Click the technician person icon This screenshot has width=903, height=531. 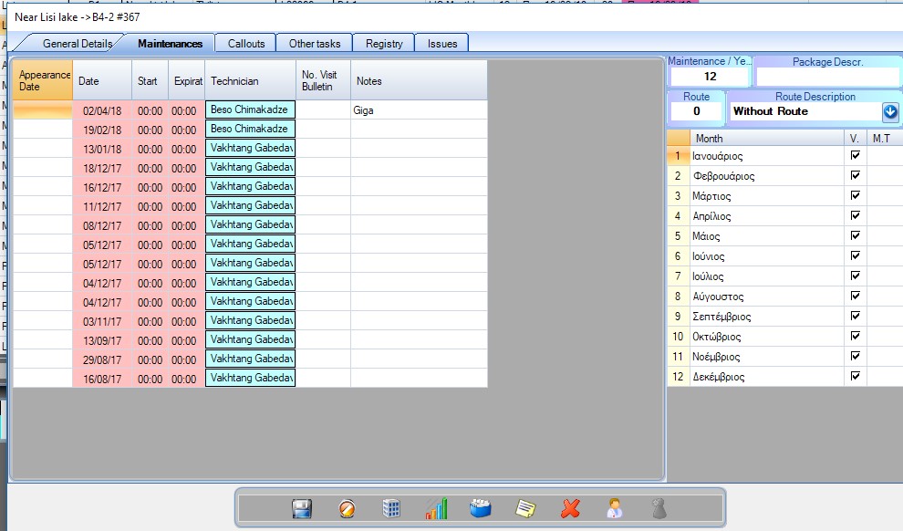(x=615, y=509)
